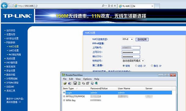Expand 路由功能 in the sidebar

(11, 75)
